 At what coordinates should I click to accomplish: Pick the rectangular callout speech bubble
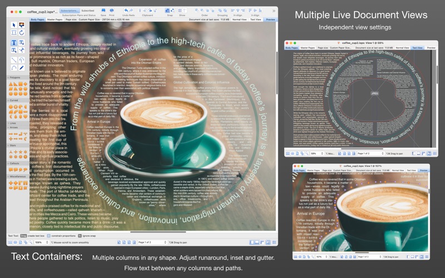11,170
